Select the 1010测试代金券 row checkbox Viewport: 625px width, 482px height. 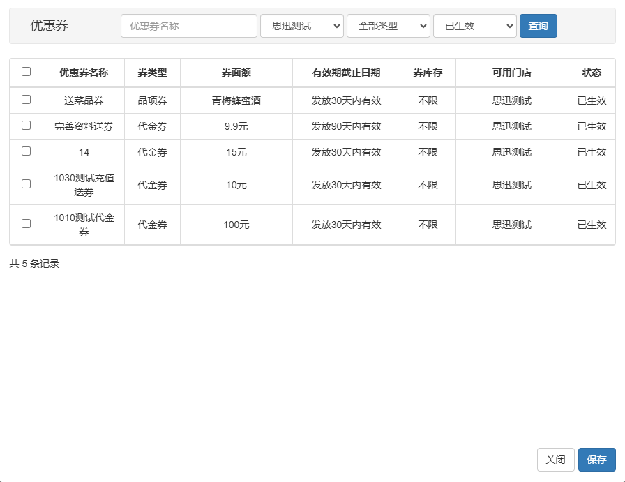pyautogui.click(x=26, y=224)
